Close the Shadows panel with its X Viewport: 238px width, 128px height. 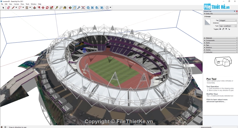[x=237, y=48]
